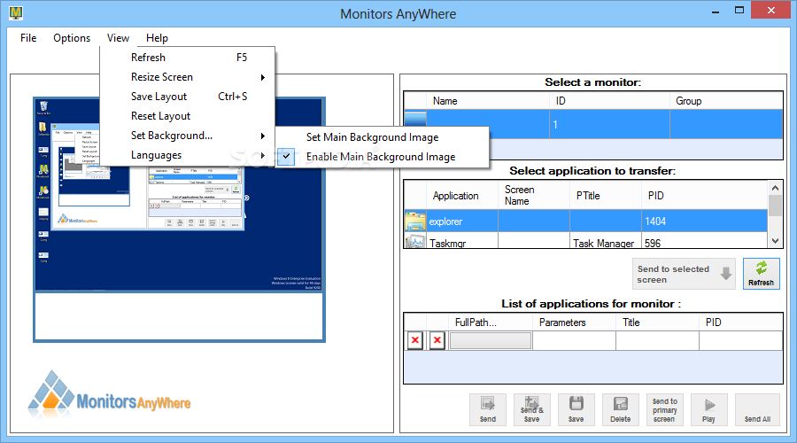Open the File menu
This screenshot has height=443, width=797.
(28, 38)
